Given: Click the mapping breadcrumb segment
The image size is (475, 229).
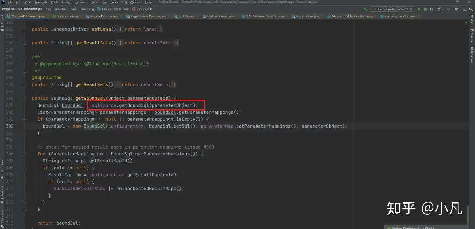Looking at the screenshot, I should pyautogui.click(x=88, y=9).
